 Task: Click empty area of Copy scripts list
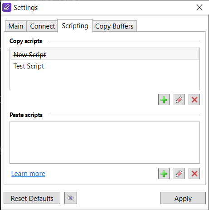point(105,80)
